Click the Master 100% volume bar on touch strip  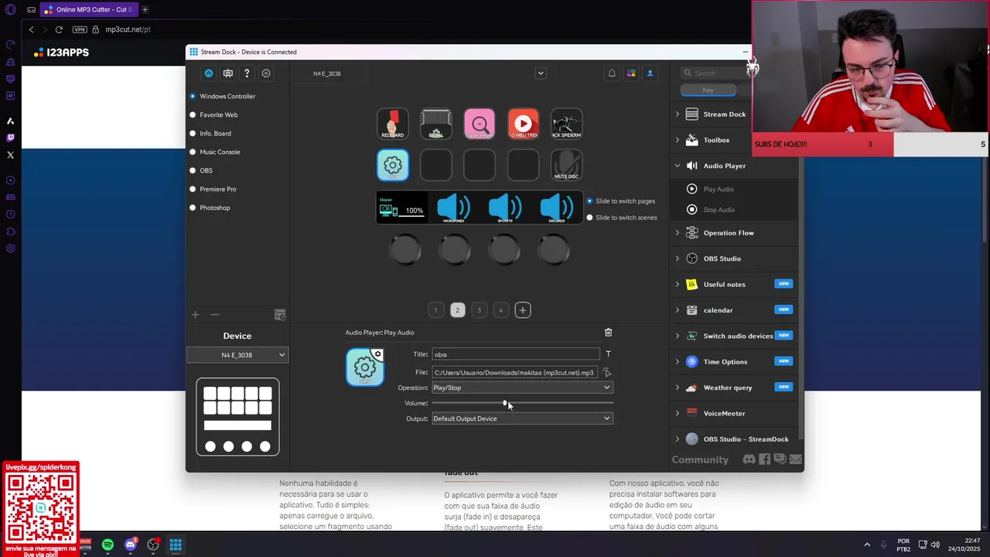pos(402,208)
